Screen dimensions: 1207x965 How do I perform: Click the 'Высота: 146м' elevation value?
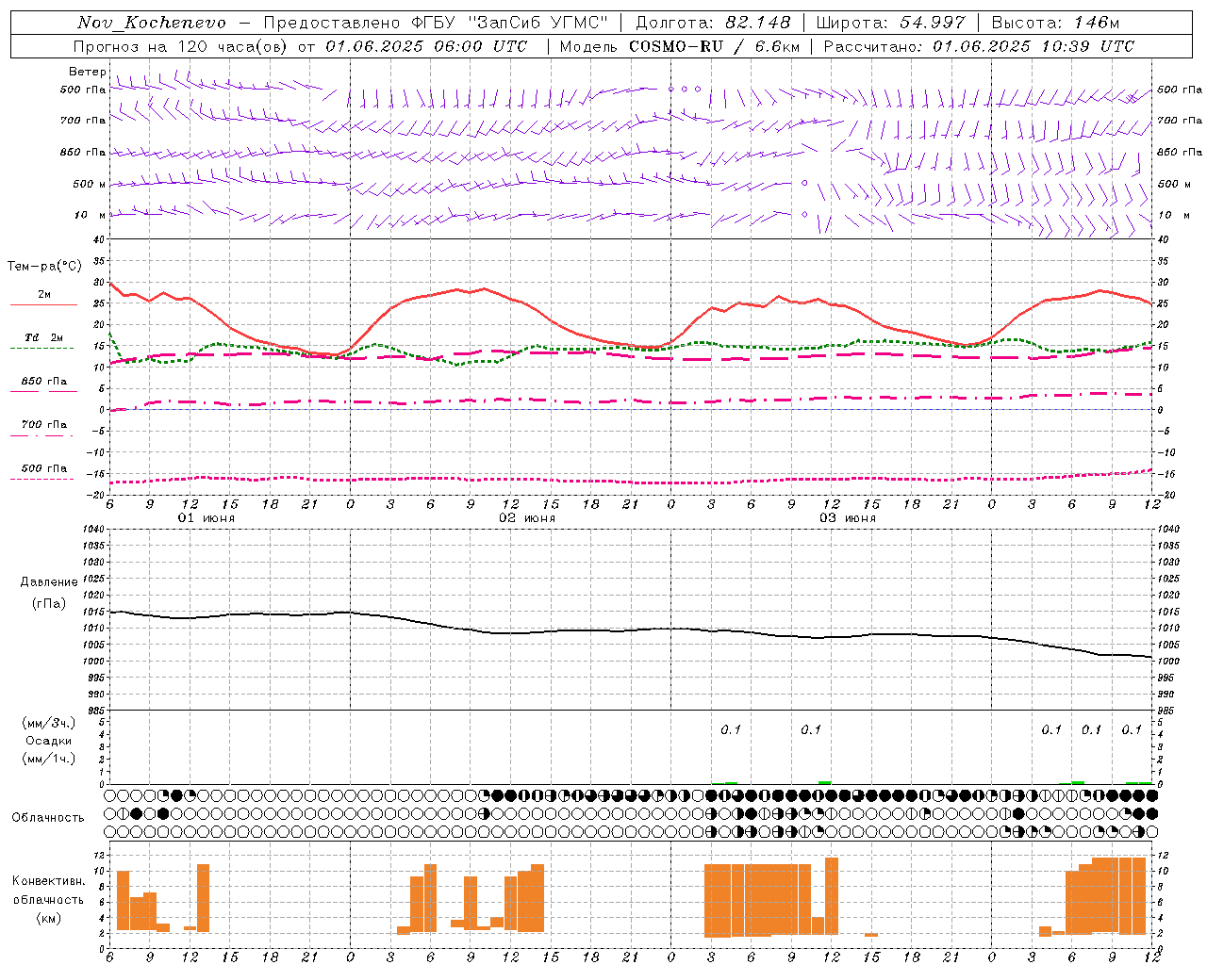tap(1056, 23)
